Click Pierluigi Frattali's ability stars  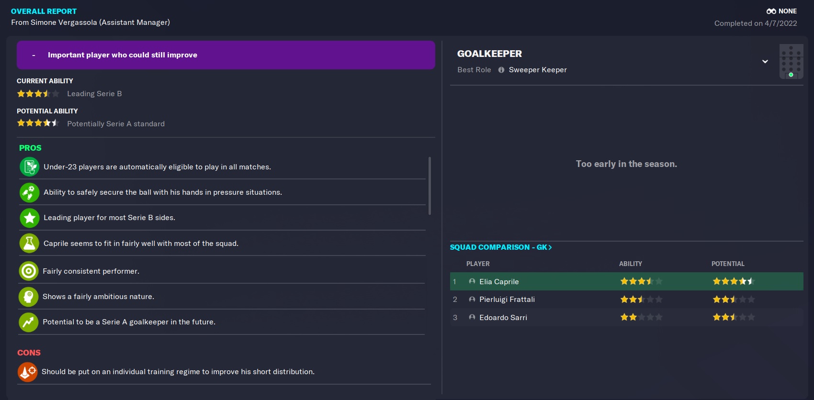click(641, 300)
